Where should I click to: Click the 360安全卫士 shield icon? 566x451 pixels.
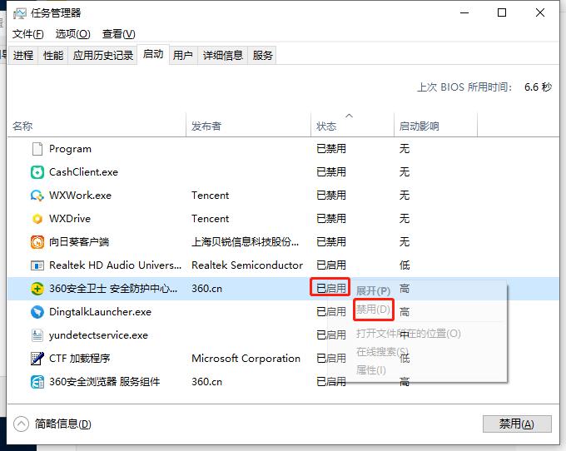coord(37,289)
